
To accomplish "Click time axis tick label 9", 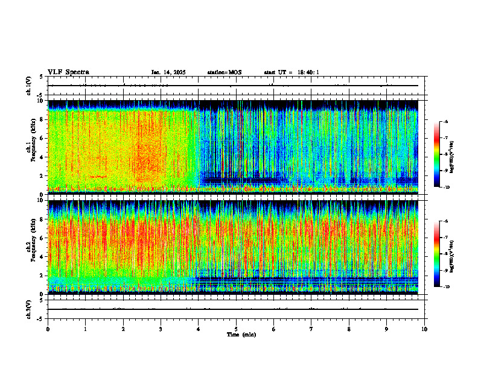I will pyautogui.click(x=386, y=329).
